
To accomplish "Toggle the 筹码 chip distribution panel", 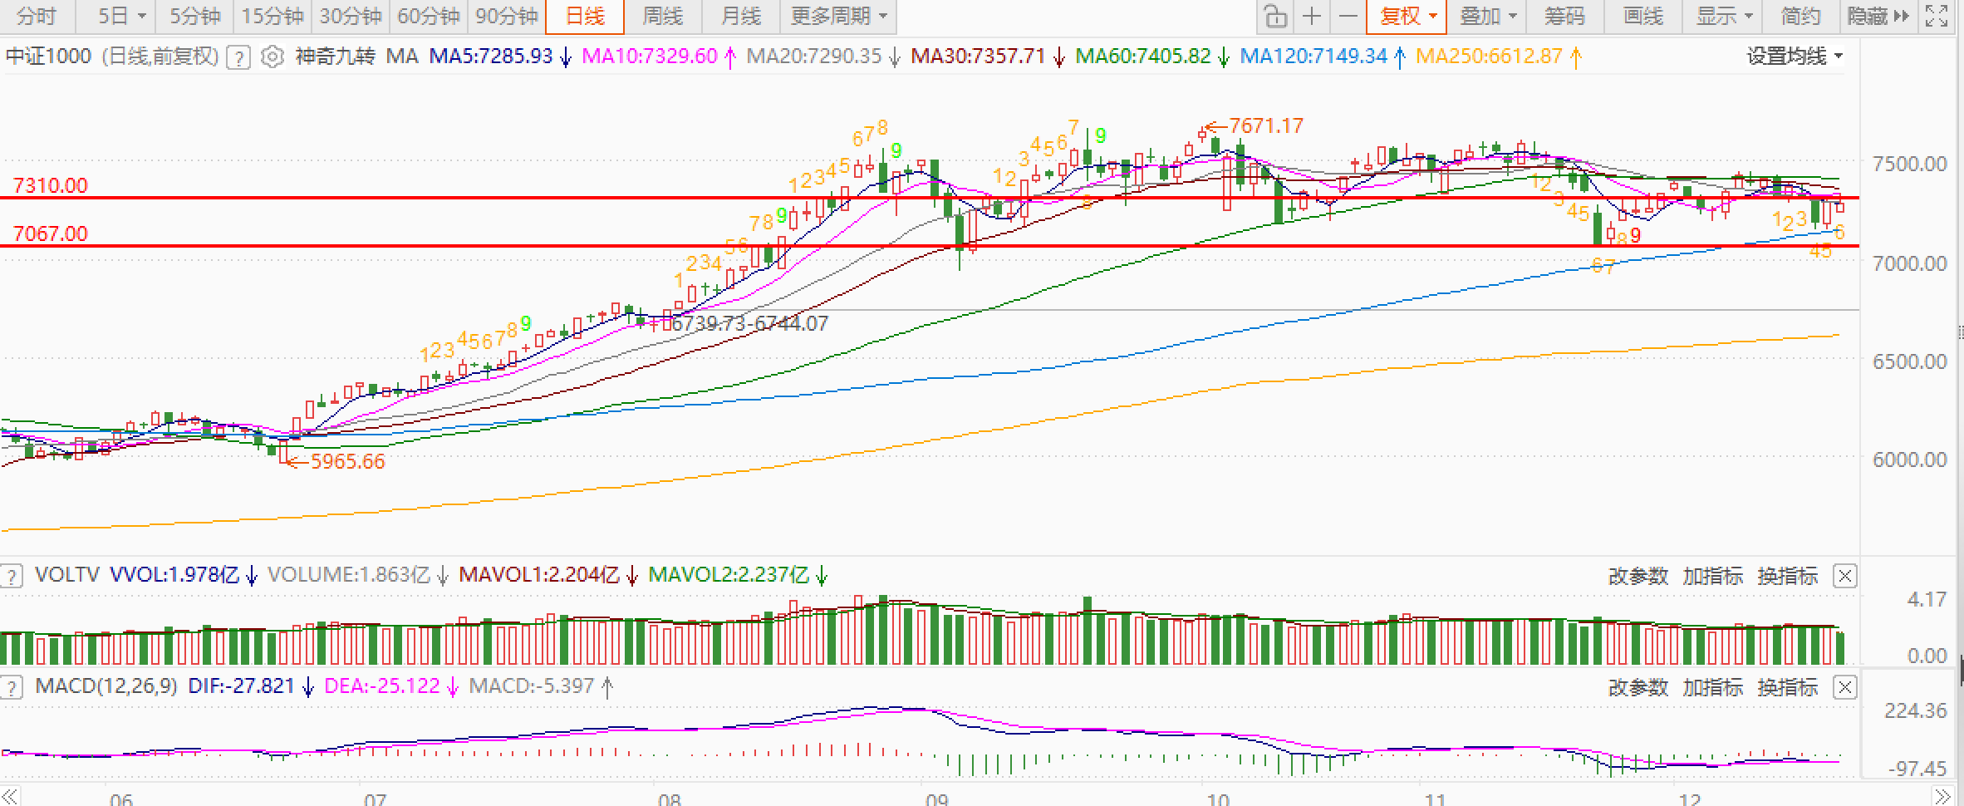I will [1564, 17].
